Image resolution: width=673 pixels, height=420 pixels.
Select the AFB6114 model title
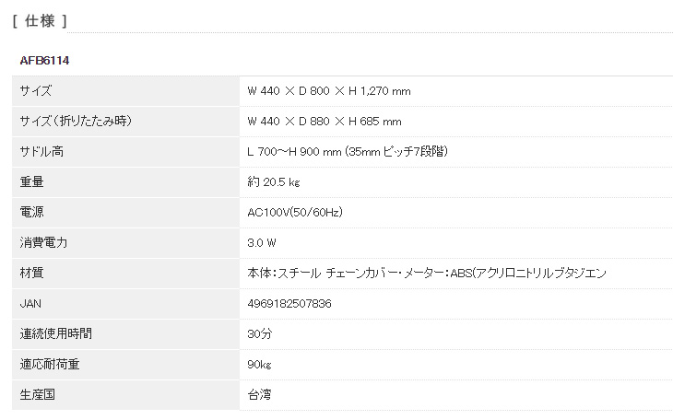pos(44,61)
